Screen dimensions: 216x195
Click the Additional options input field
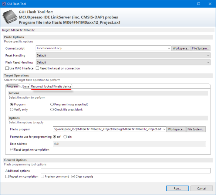click(125, 171)
